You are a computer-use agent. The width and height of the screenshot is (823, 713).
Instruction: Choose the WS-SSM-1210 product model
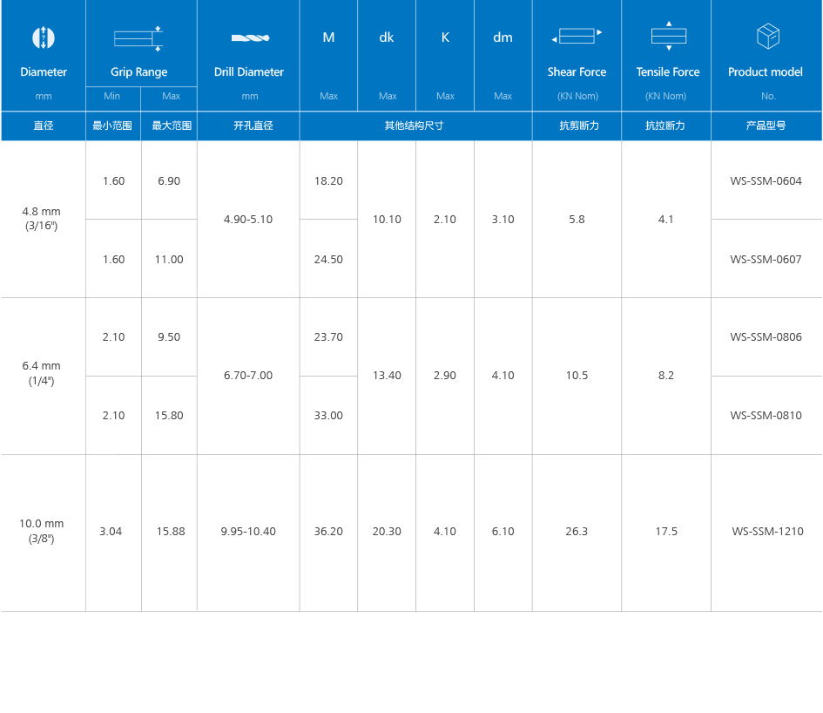click(766, 531)
